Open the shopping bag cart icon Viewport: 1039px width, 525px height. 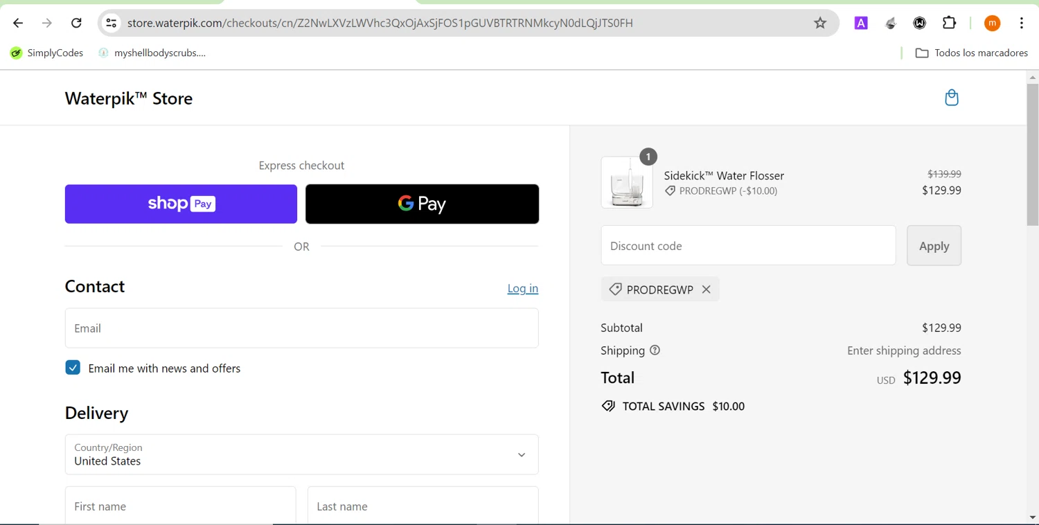click(952, 98)
